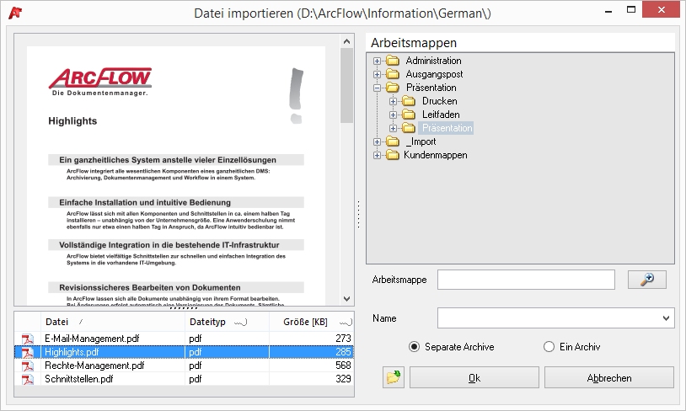Screen dimensions: 686x411
Task: Expand the _Import tree node
Action: [377, 142]
